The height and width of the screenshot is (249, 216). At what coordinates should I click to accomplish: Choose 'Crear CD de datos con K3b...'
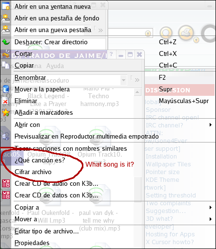click(108, 196)
